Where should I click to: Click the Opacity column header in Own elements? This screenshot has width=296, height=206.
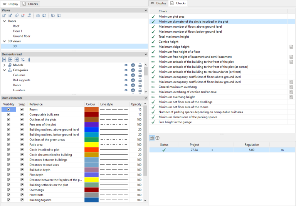coord(136,104)
